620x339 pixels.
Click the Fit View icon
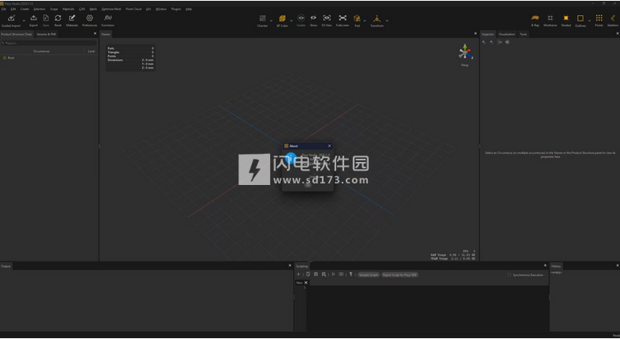point(326,17)
